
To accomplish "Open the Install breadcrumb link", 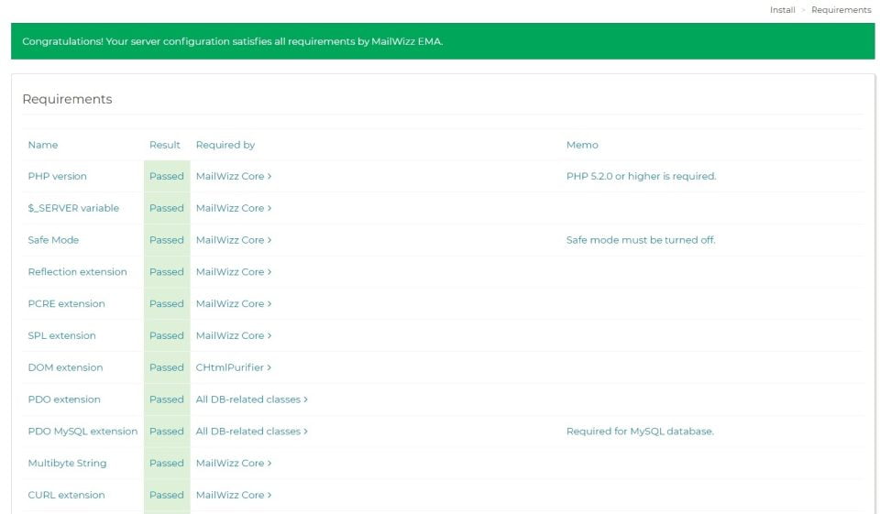I will pos(782,10).
